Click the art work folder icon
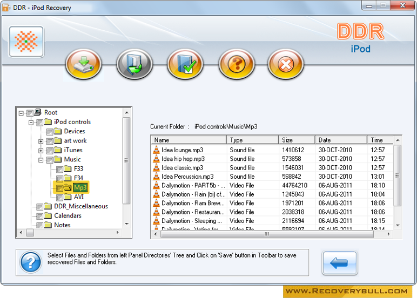This screenshot has width=417, height=298. point(58,140)
